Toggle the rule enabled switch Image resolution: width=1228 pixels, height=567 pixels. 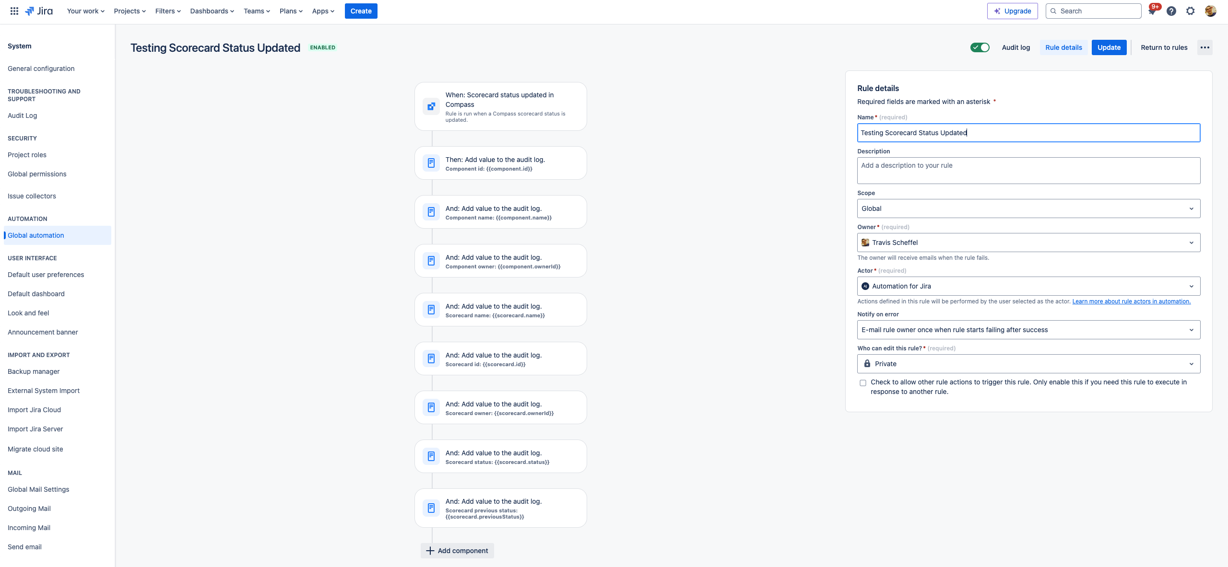[980, 47]
